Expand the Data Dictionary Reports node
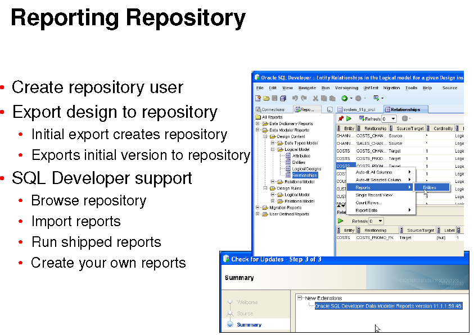This screenshot has height=335, width=474. coord(258,123)
